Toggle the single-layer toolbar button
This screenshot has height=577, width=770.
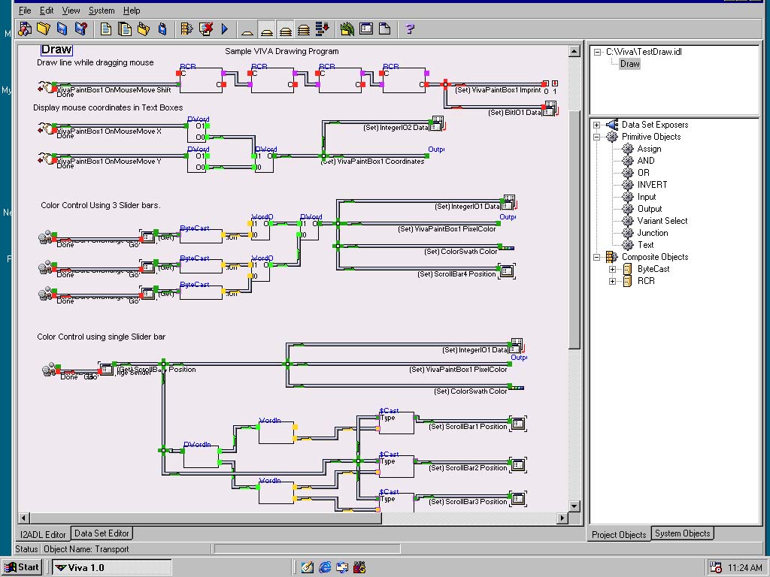[247, 29]
